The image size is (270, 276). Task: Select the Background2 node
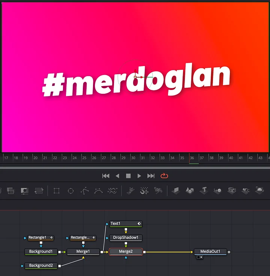coord(41,265)
